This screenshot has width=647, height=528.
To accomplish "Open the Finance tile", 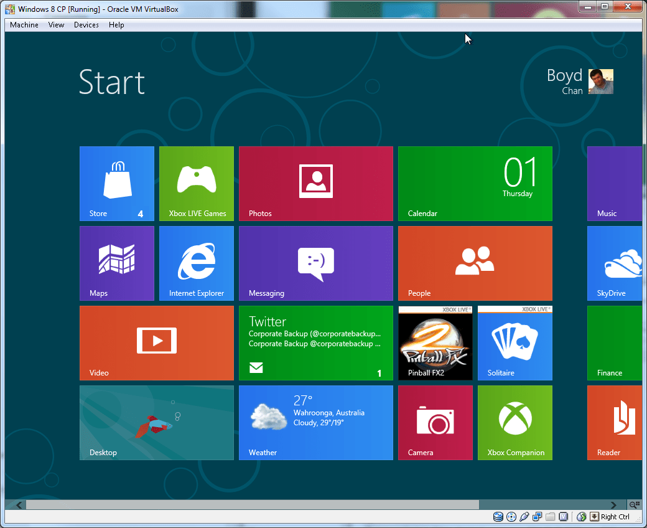I will [615, 343].
